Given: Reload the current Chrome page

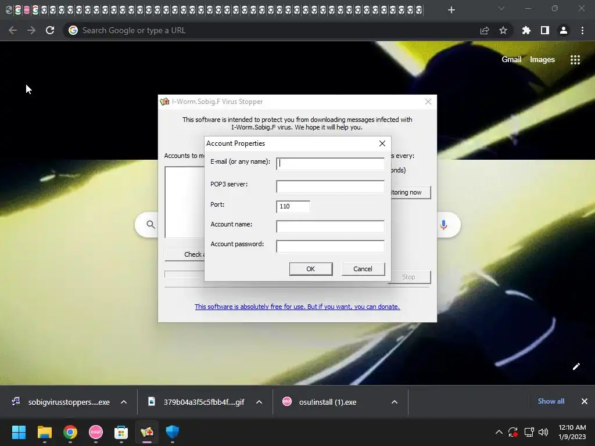Looking at the screenshot, I should coord(50,30).
